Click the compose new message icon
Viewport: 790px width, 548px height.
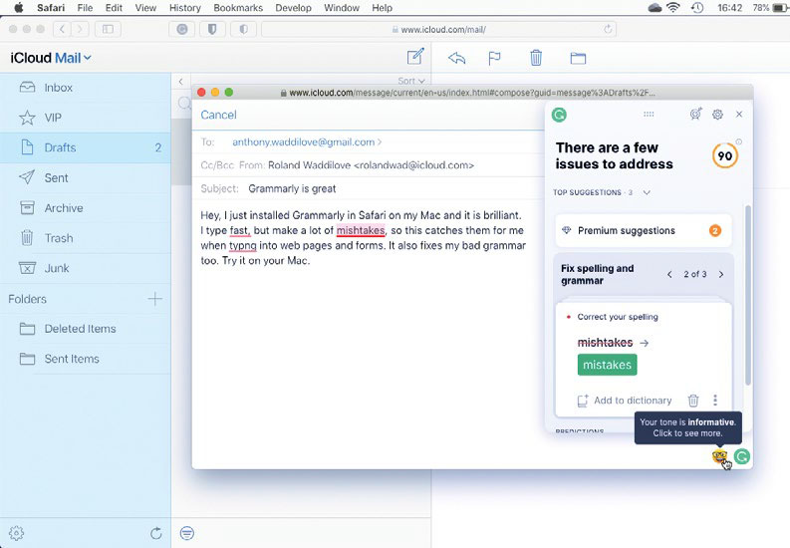coord(415,57)
